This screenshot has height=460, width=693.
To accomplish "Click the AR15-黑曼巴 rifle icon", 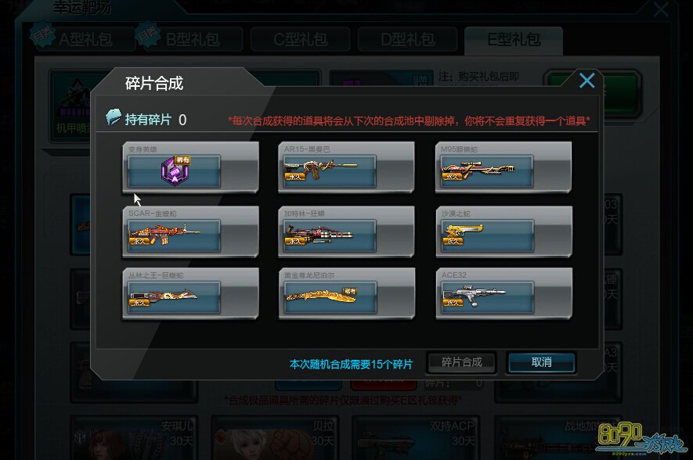I will click(321, 170).
